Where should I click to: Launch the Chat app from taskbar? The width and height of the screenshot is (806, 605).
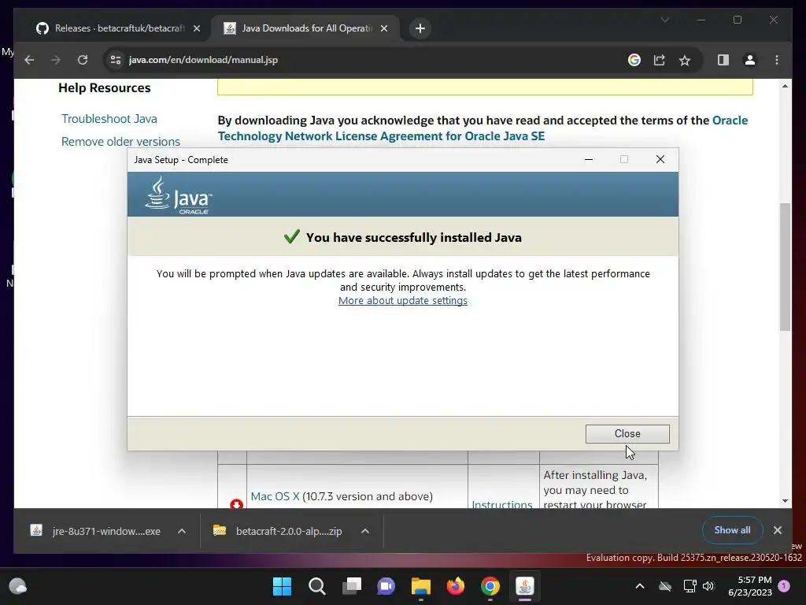(x=386, y=586)
